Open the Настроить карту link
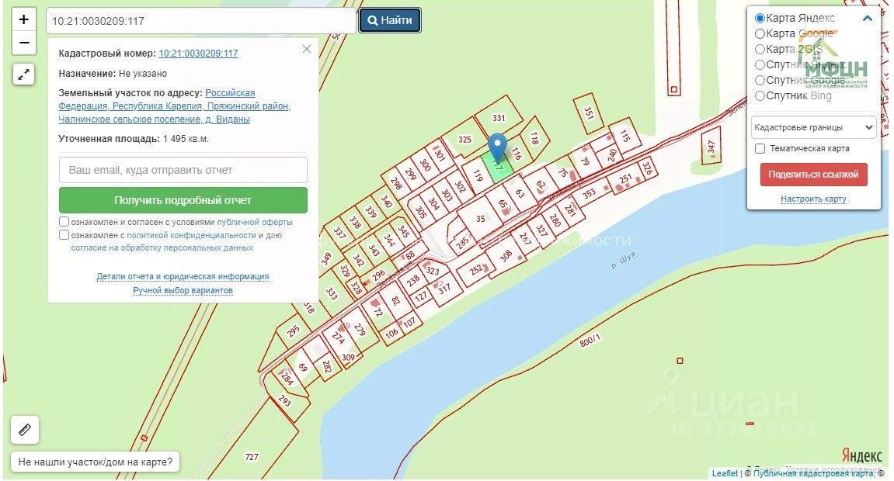The image size is (894, 481). coord(813,199)
